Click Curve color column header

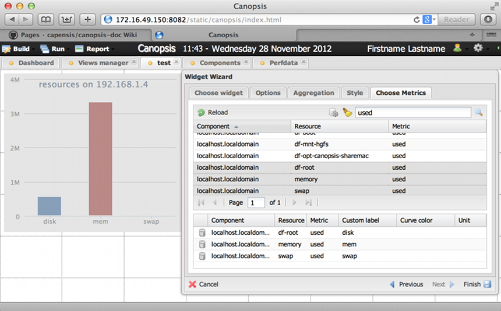426,220
